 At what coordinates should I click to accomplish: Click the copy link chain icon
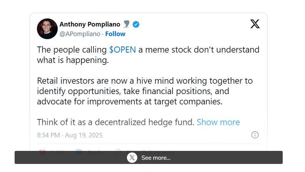tap(118, 152)
